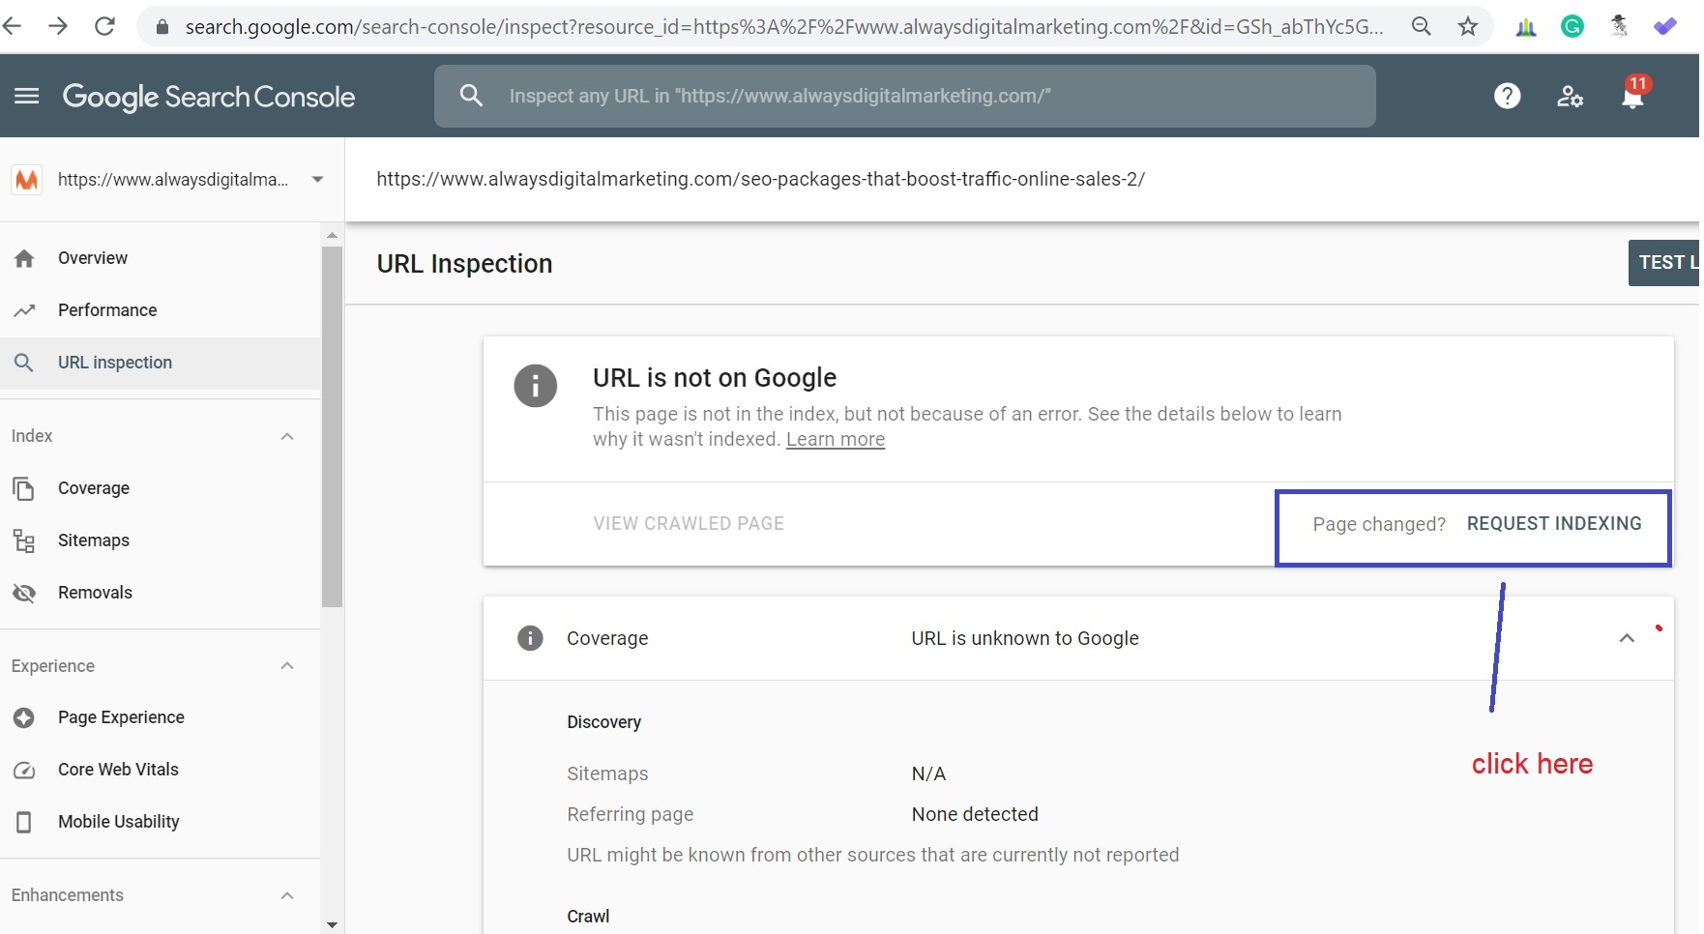
Task: Click the browser address bar
Action: coord(783,27)
